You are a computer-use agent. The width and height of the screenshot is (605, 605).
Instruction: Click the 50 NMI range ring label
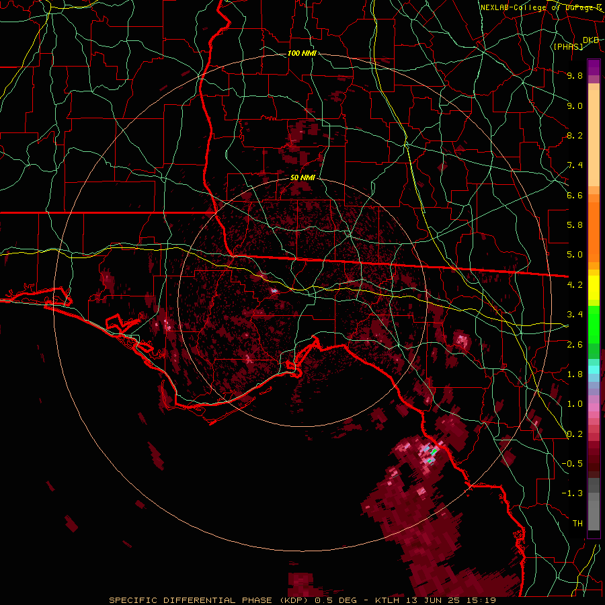(x=303, y=178)
